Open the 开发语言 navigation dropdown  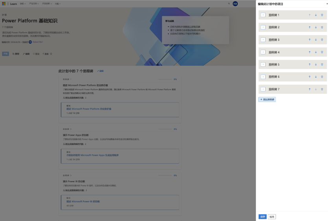click(x=47, y=4)
